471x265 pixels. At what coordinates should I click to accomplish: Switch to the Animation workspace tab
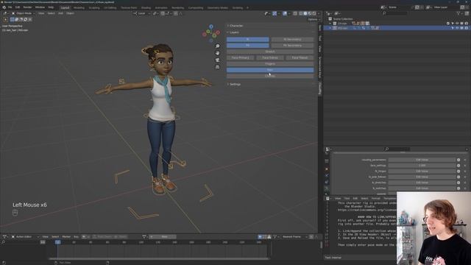point(161,7)
